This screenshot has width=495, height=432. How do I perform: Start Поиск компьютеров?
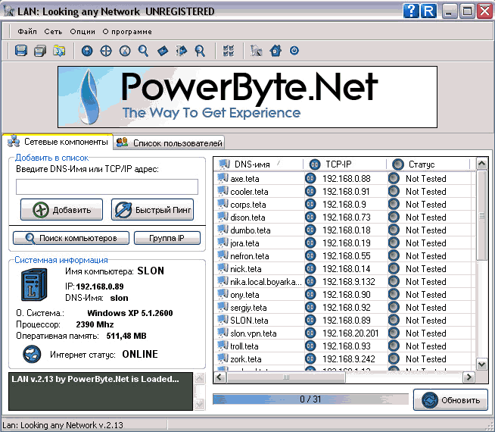(71, 238)
